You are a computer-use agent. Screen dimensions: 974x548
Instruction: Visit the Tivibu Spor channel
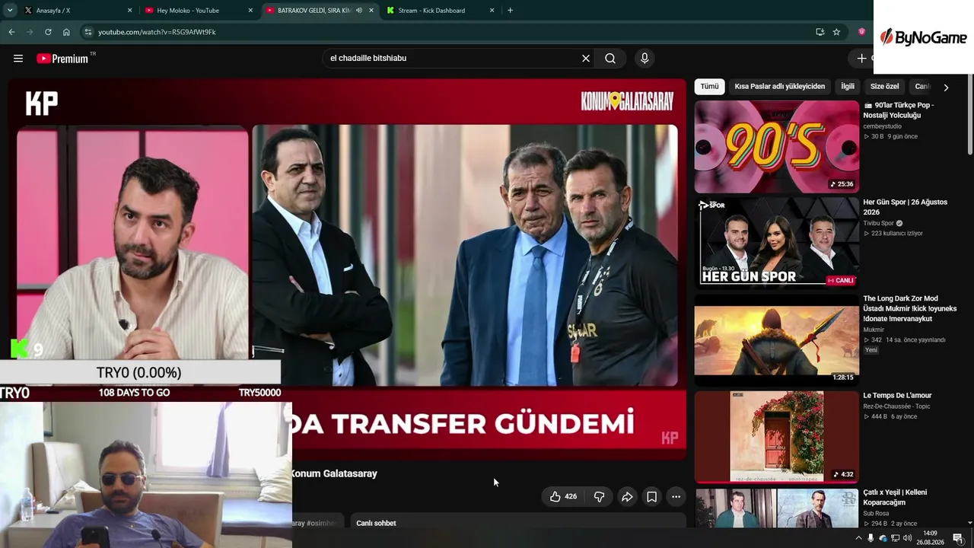click(879, 224)
